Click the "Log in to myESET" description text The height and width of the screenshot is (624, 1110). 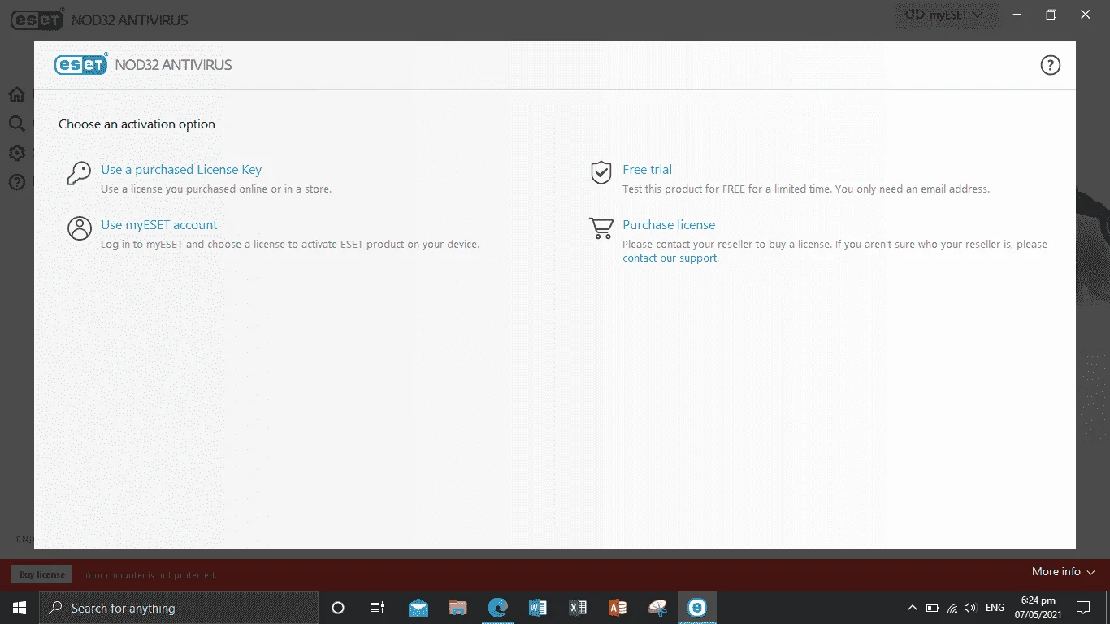[290, 245]
